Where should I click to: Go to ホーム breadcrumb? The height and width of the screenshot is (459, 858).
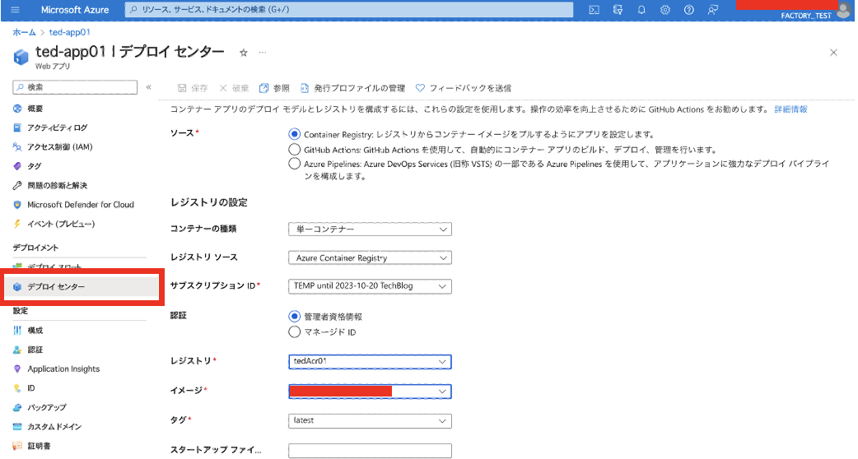(24, 32)
